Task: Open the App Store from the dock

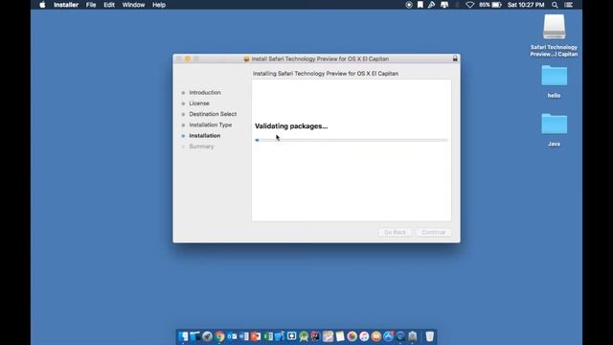Action: coord(388,336)
